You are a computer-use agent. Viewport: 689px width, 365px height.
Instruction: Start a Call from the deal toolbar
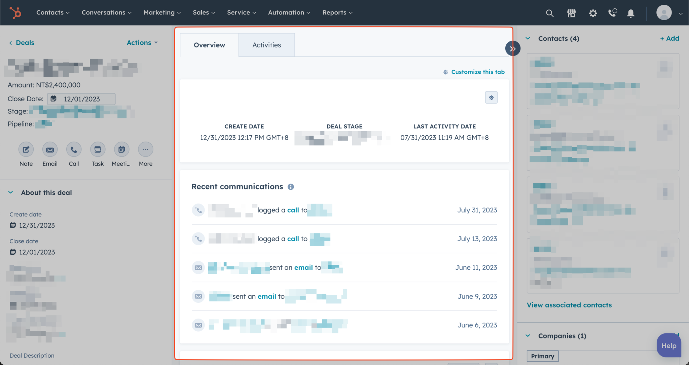tap(74, 149)
